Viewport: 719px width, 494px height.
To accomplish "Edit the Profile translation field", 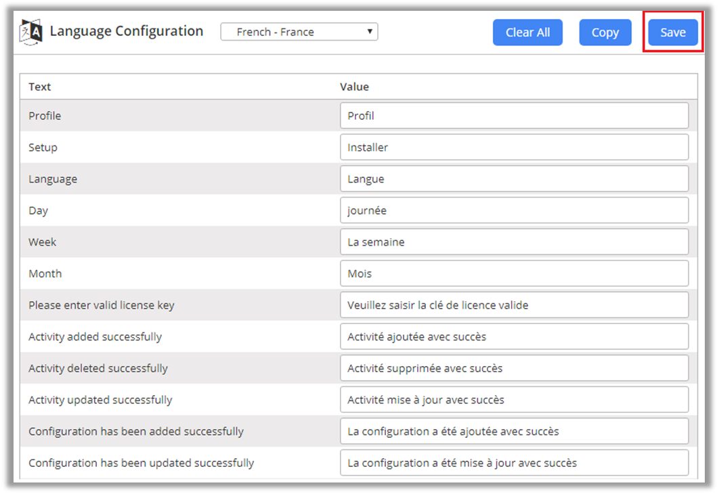I will tap(514, 116).
